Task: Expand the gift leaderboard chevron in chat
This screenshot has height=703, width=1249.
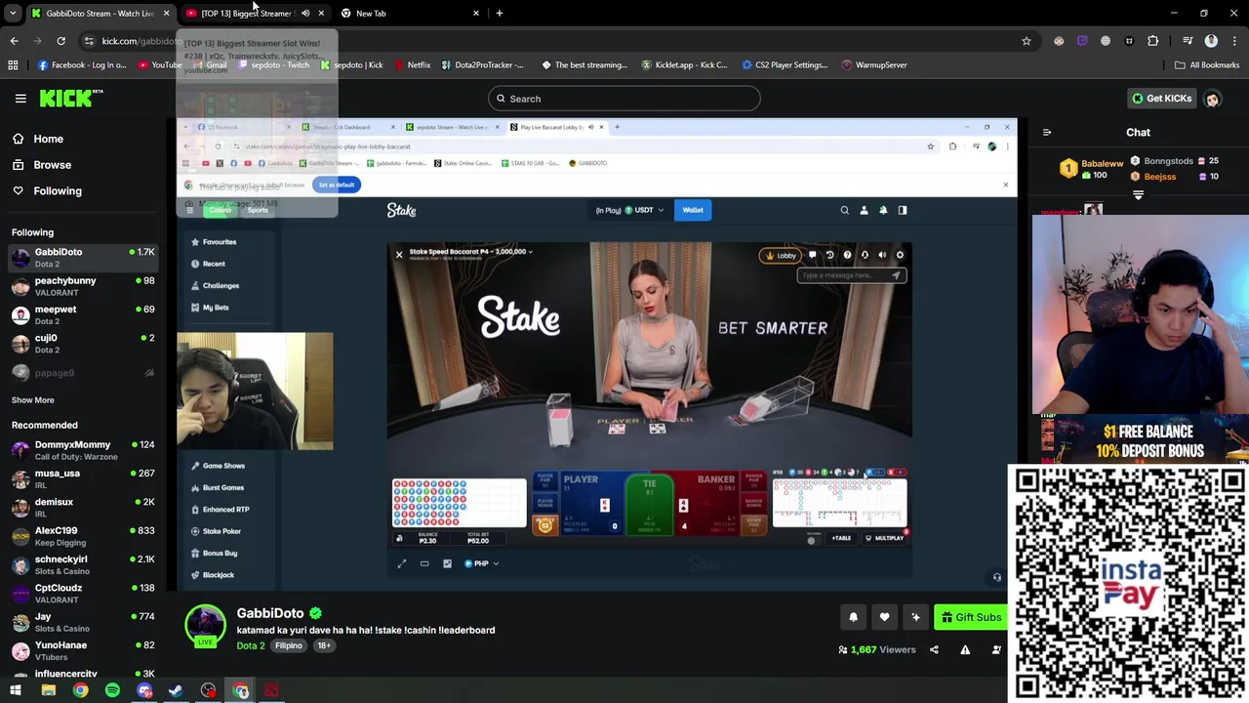Action: pos(1138,195)
